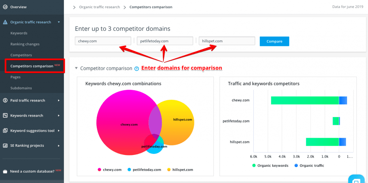Open the Ranking changes menu item
Image resolution: width=368 pixels, height=183 pixels.
[x=25, y=44]
